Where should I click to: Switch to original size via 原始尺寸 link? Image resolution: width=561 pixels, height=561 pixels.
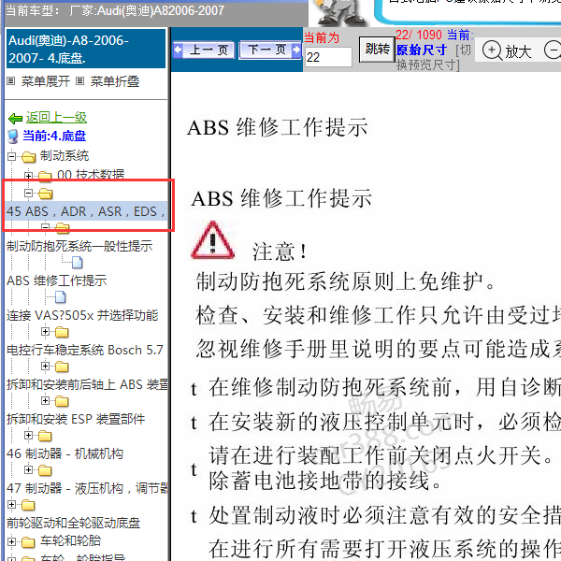[422, 50]
